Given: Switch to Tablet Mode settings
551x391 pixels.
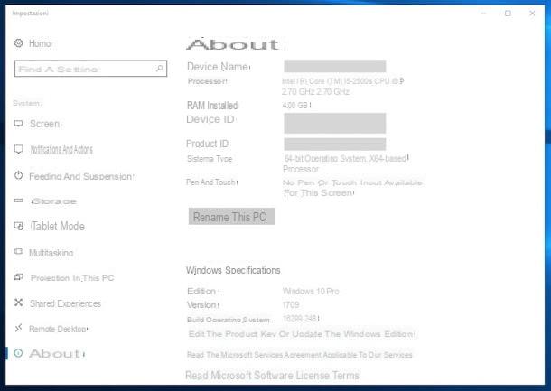Looking at the screenshot, I should (58, 227).
